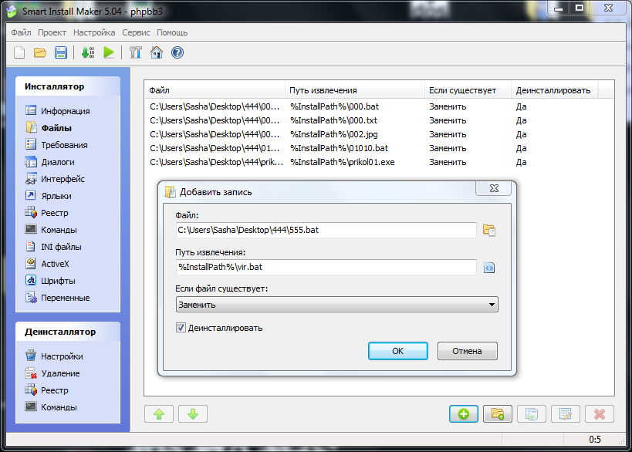Click the Путь извлечения input field
This screenshot has width=632, height=452.
(326, 267)
